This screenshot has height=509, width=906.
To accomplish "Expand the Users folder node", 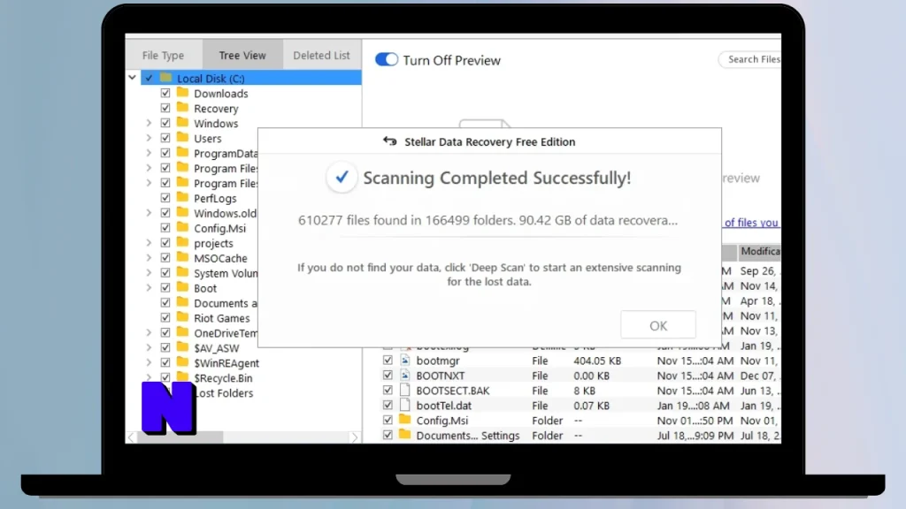I will coord(149,138).
